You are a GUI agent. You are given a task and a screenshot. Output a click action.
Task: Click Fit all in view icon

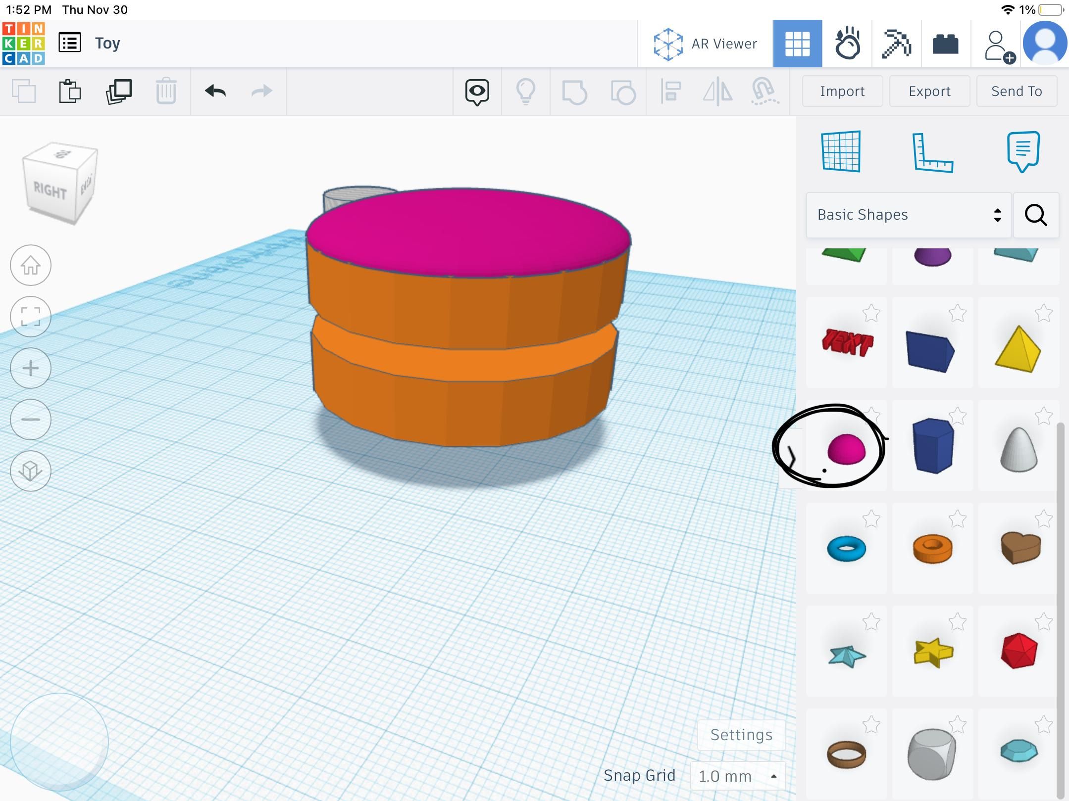[31, 317]
